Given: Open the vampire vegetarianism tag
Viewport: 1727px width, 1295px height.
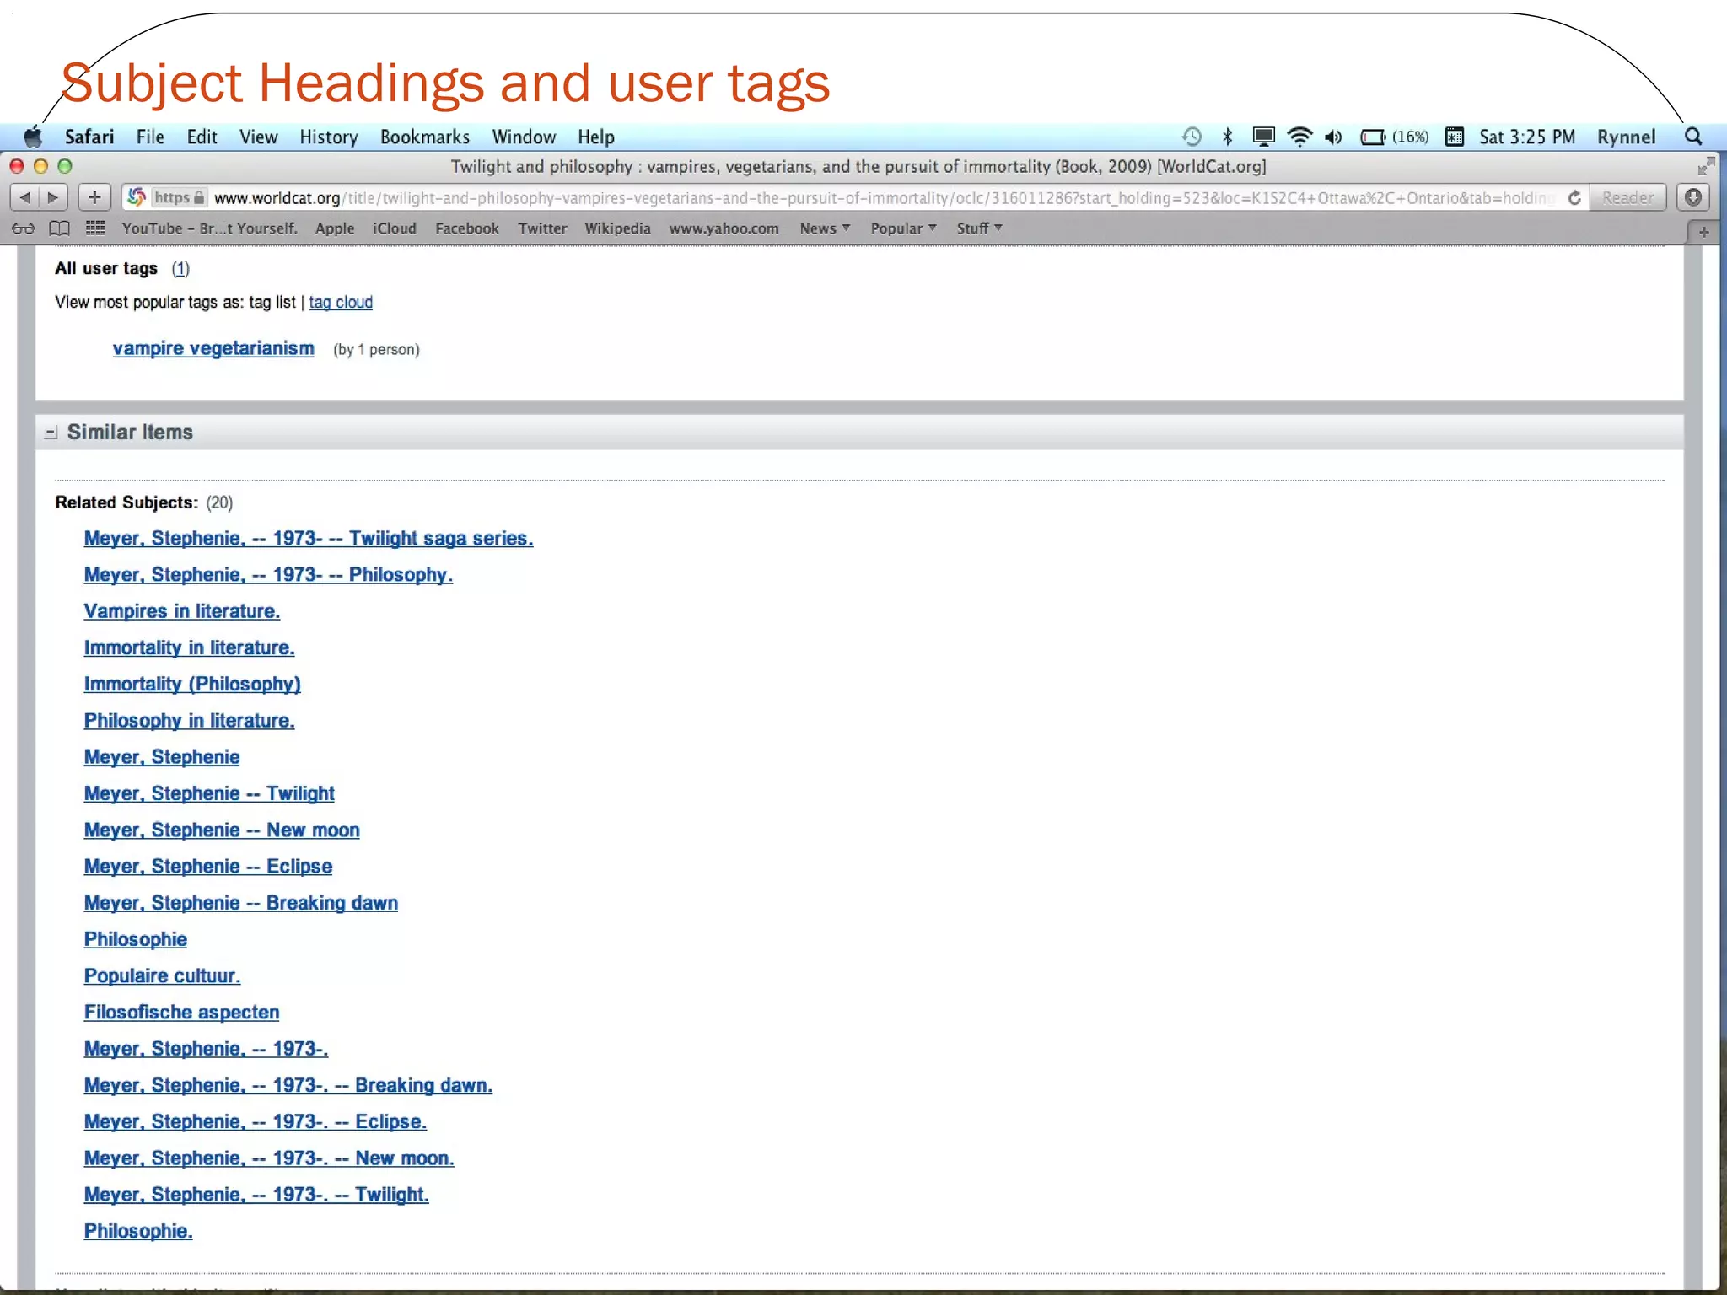Looking at the screenshot, I should pyautogui.click(x=213, y=348).
